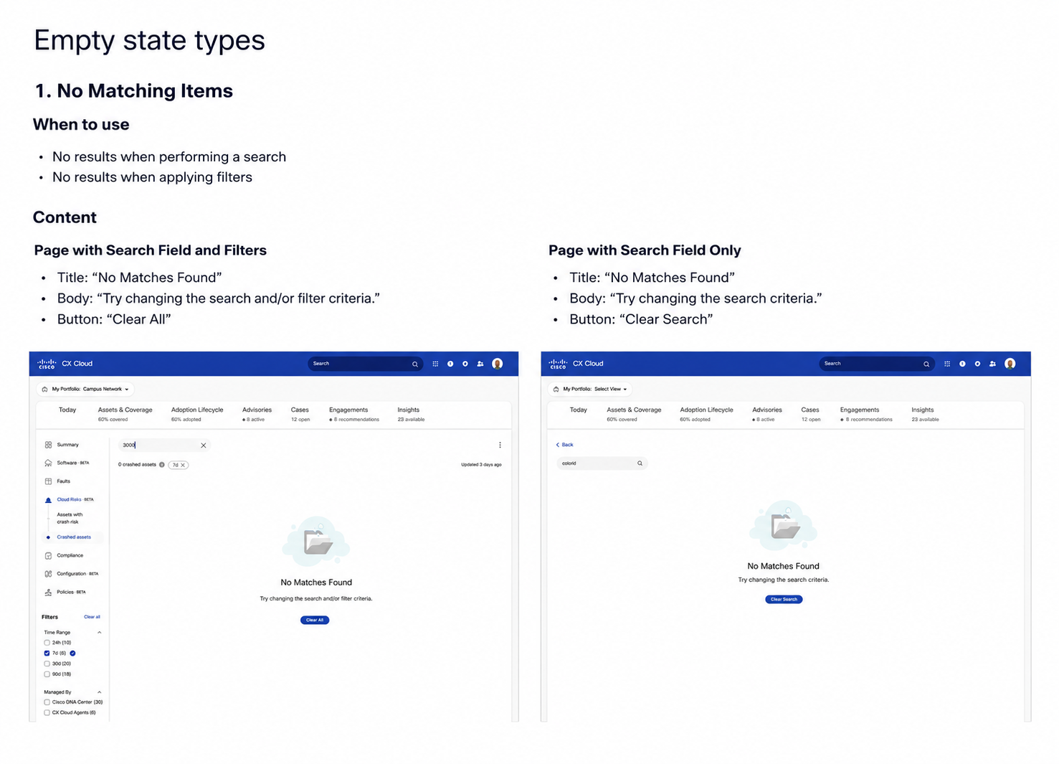Click round icon left of users, search-only mockup
The height and width of the screenshot is (764, 1059).
click(977, 364)
